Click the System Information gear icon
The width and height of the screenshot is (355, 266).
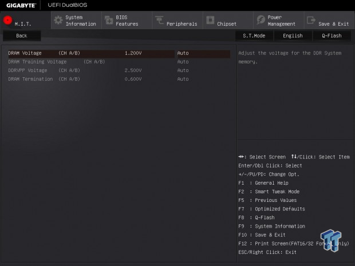click(x=58, y=20)
